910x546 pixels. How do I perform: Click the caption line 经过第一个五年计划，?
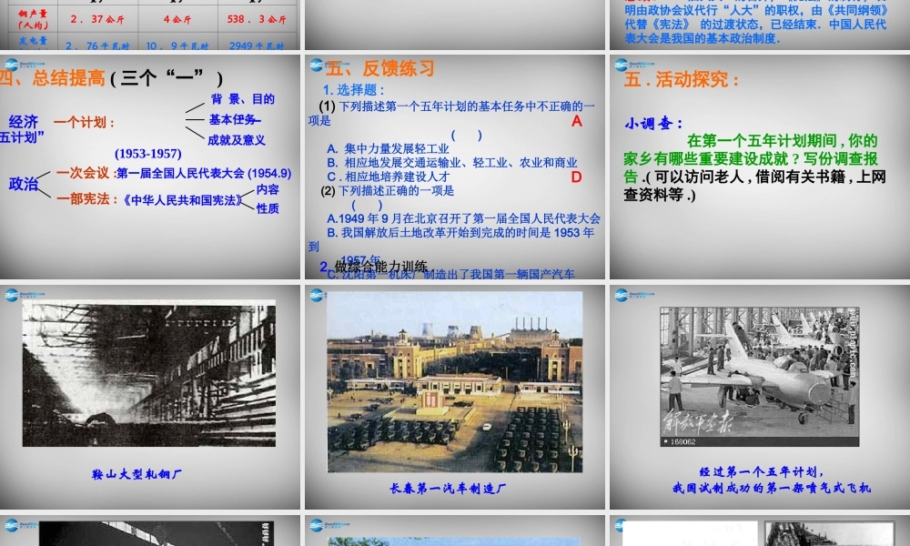tap(762, 471)
